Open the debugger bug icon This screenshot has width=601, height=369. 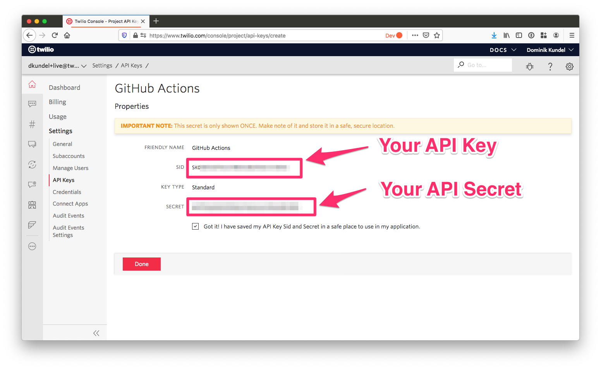[x=530, y=66]
